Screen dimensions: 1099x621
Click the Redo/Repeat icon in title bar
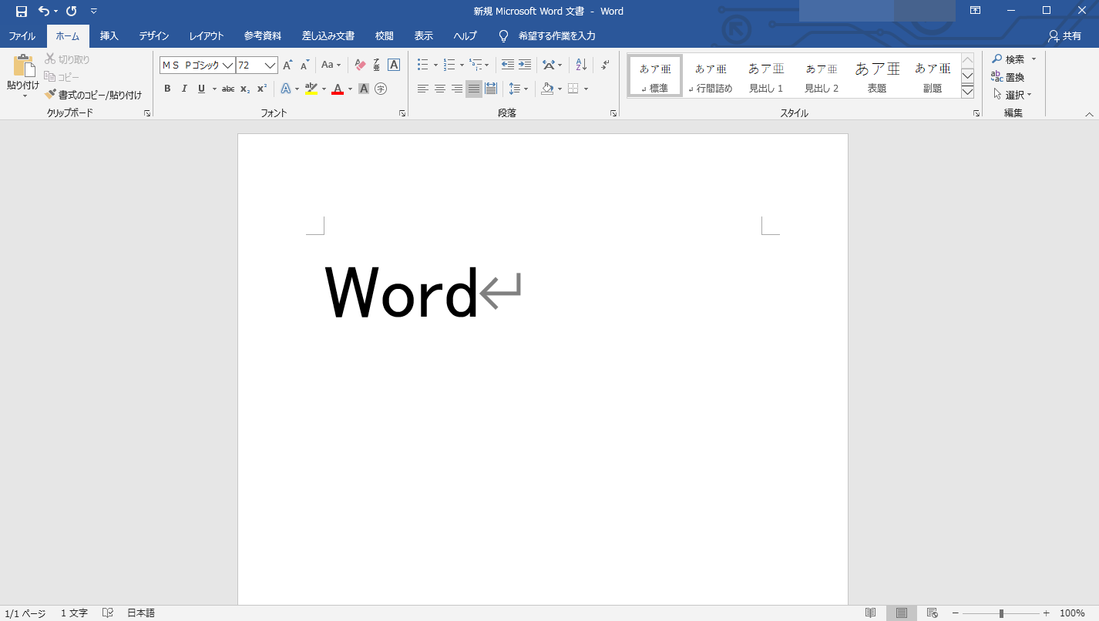(x=72, y=12)
